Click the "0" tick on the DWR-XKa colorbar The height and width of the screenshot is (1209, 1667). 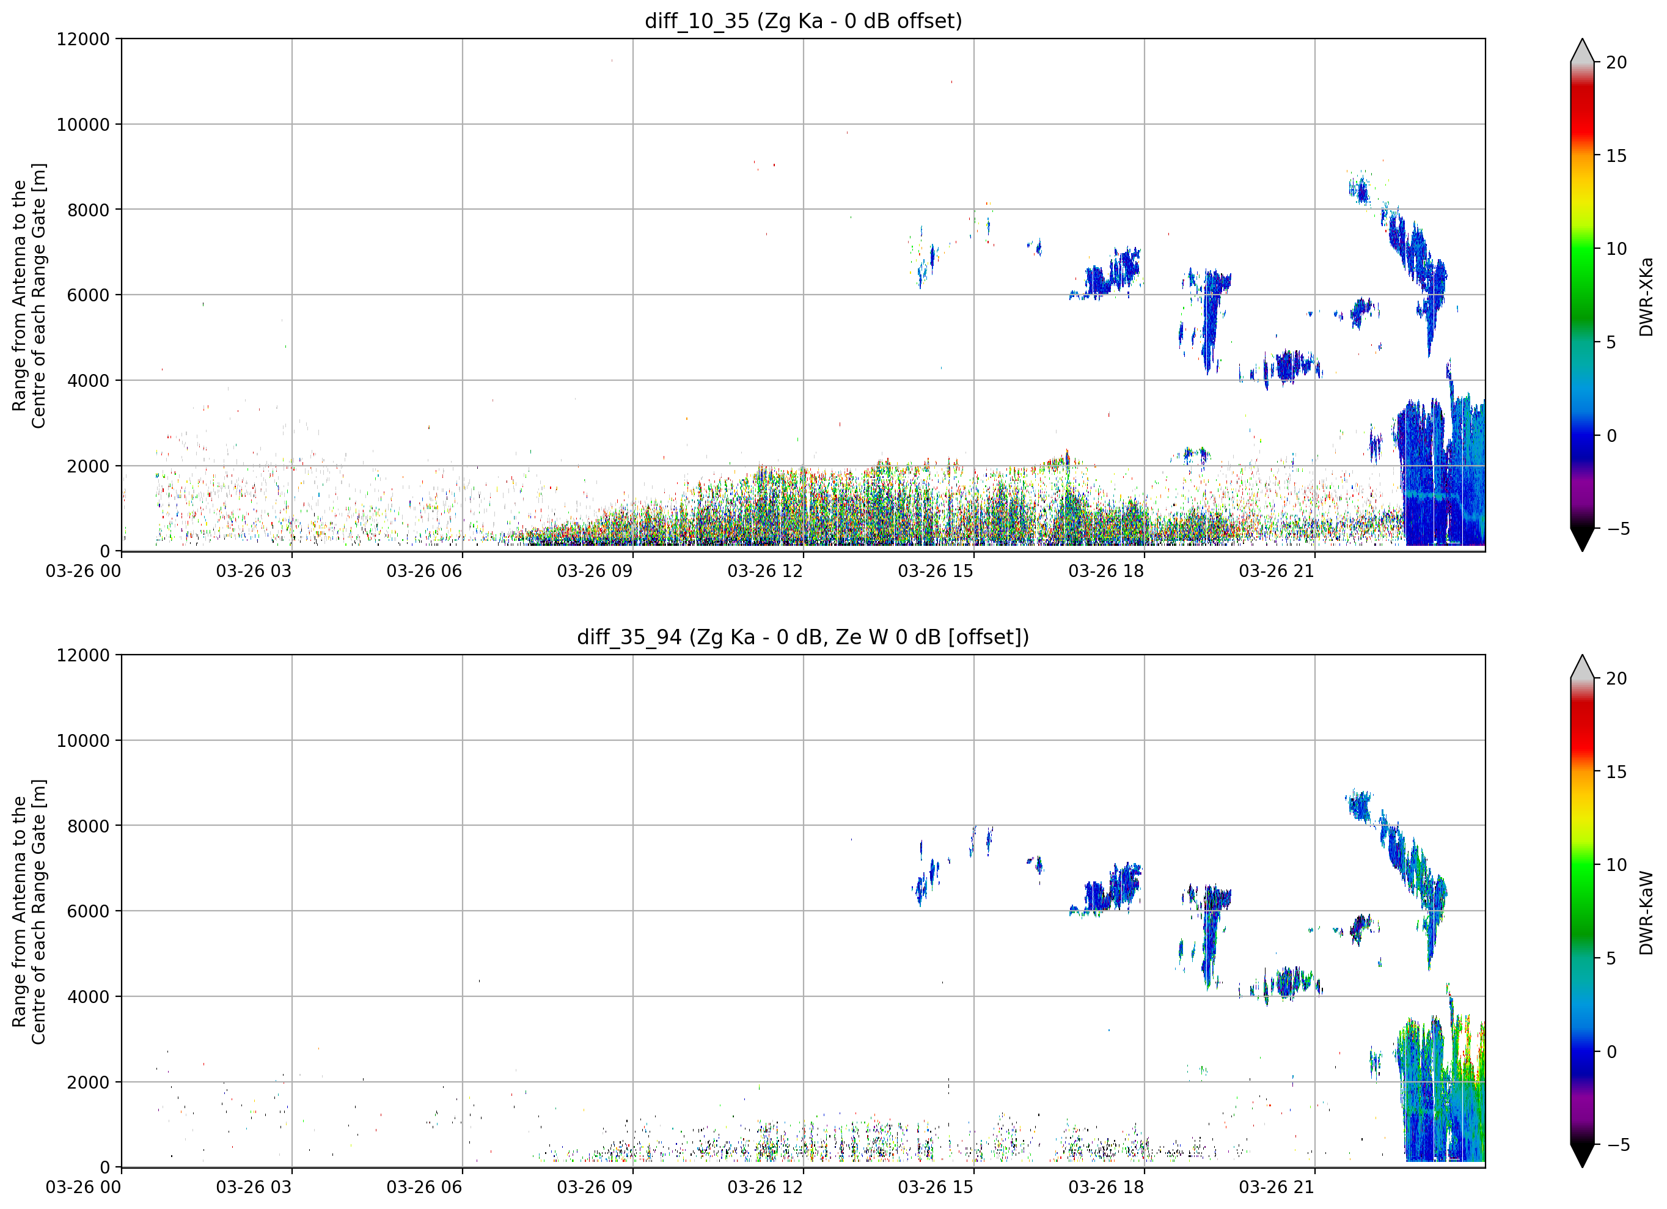click(x=1612, y=436)
